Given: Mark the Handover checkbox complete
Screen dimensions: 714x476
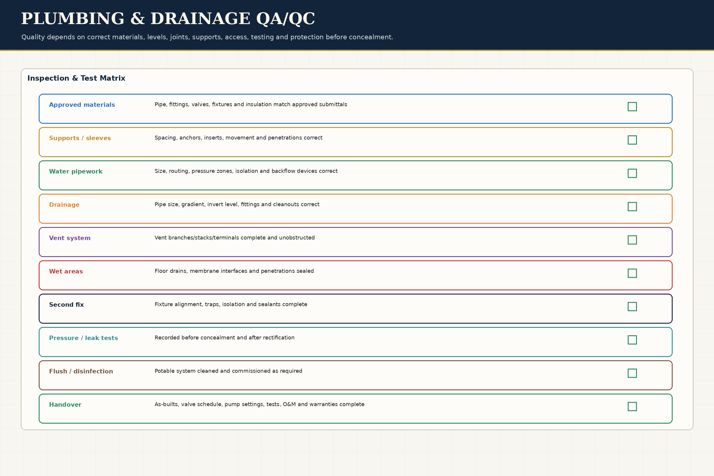Looking at the screenshot, I should click(x=632, y=406).
